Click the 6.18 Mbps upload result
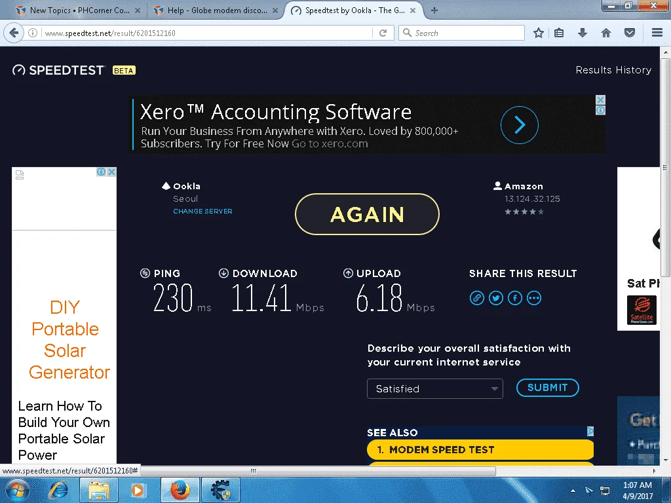Screen dimensions: 671x503 click(x=395, y=298)
